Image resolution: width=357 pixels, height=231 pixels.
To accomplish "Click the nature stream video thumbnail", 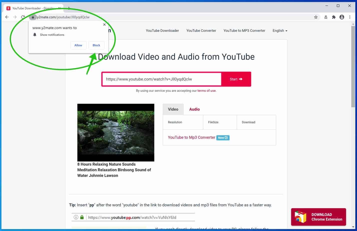I will [116, 132].
